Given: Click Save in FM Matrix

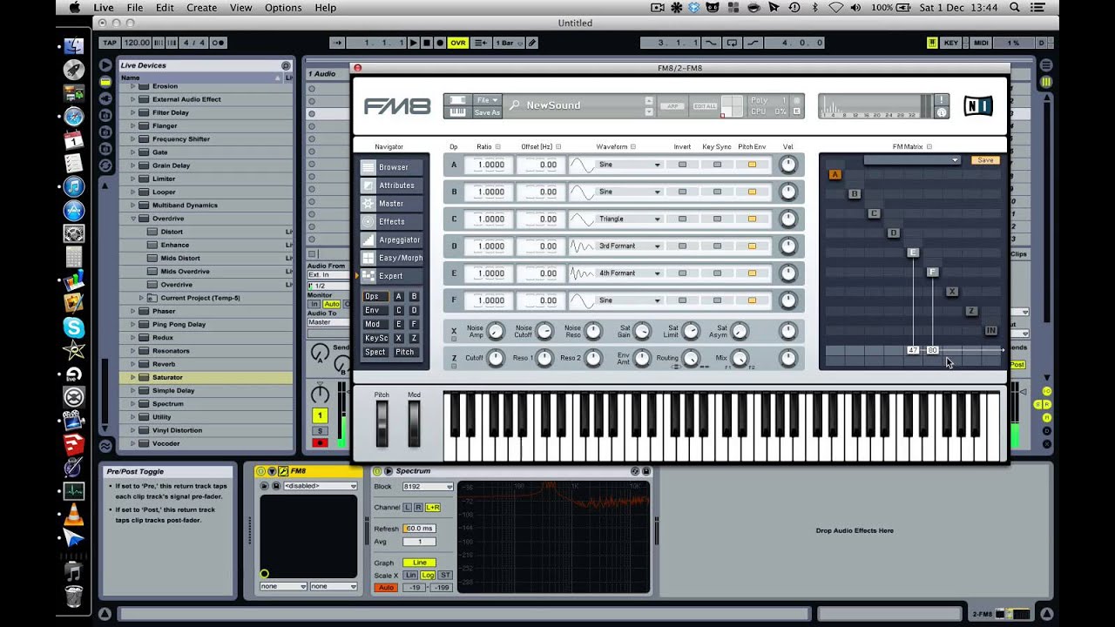Looking at the screenshot, I should tap(985, 160).
